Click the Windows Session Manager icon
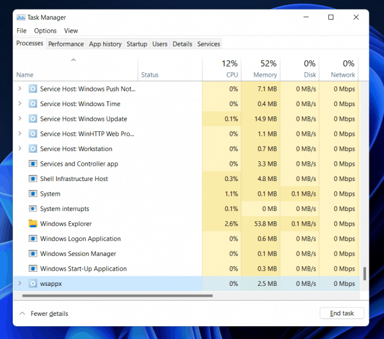 tap(33, 254)
